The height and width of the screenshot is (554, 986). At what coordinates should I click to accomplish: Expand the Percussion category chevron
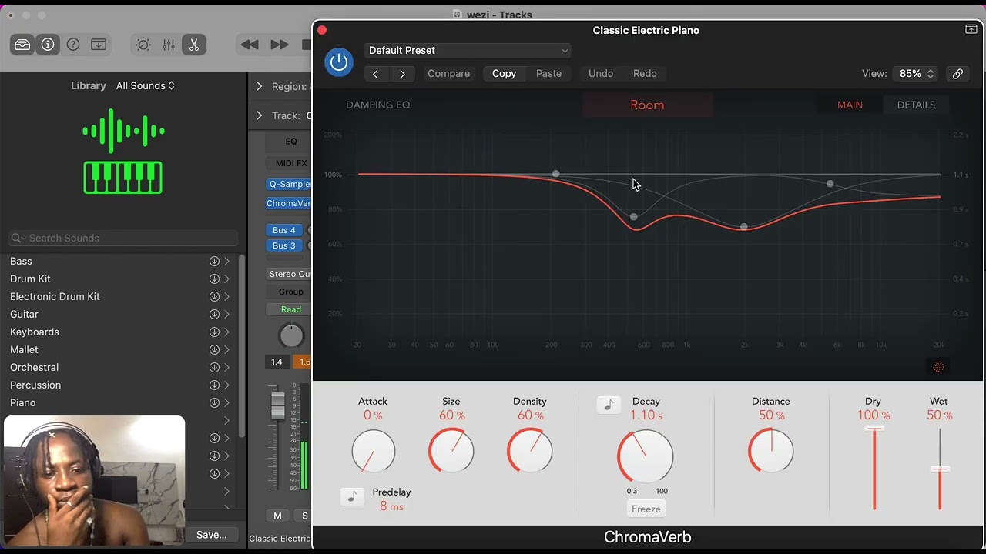coord(227,385)
